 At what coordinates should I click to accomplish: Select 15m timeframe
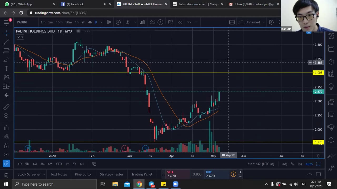click(59, 22)
